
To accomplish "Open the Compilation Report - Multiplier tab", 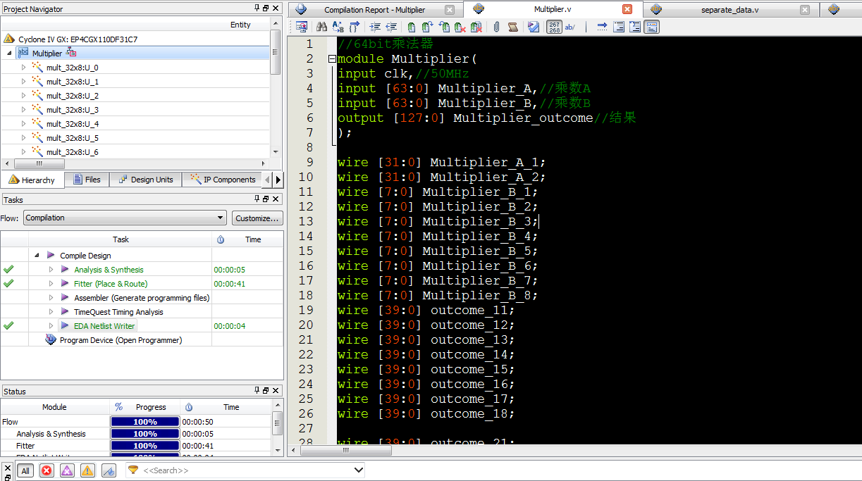I will pos(374,10).
